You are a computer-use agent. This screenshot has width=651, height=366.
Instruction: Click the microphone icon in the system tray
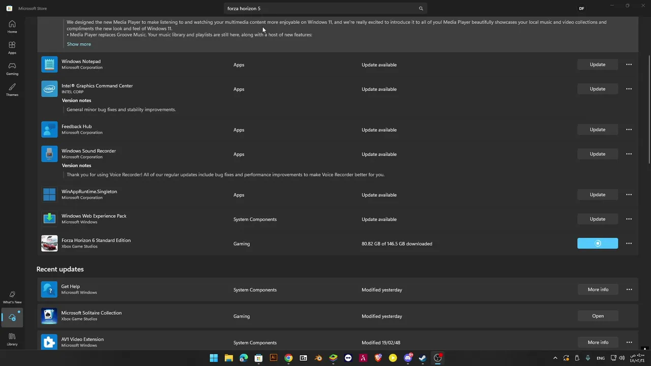588,358
